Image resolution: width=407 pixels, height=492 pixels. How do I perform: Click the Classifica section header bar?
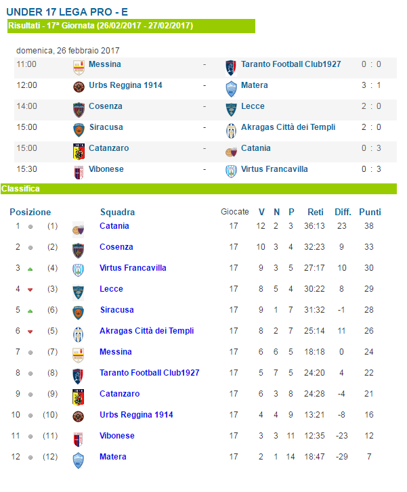[199, 189]
